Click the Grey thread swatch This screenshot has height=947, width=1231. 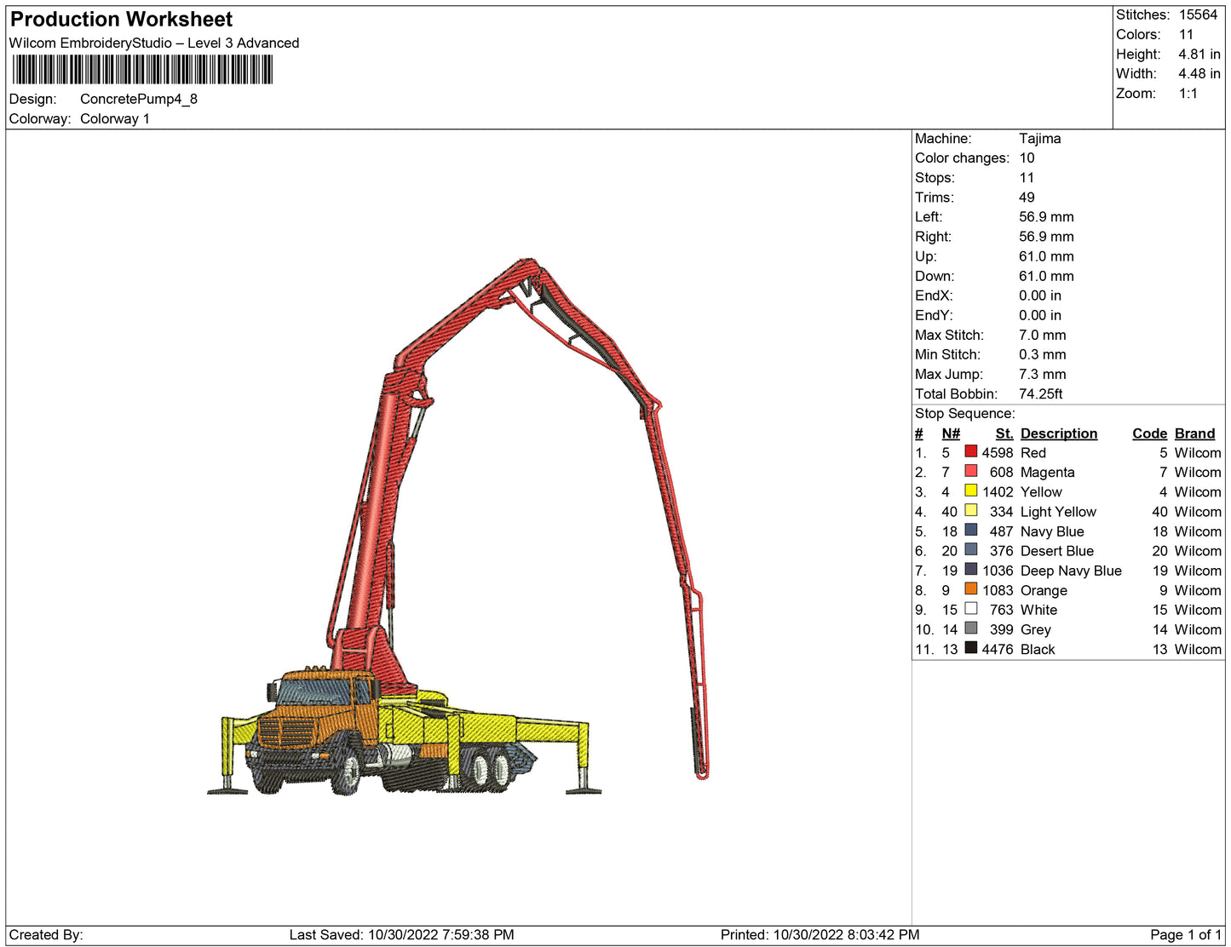pos(970,628)
